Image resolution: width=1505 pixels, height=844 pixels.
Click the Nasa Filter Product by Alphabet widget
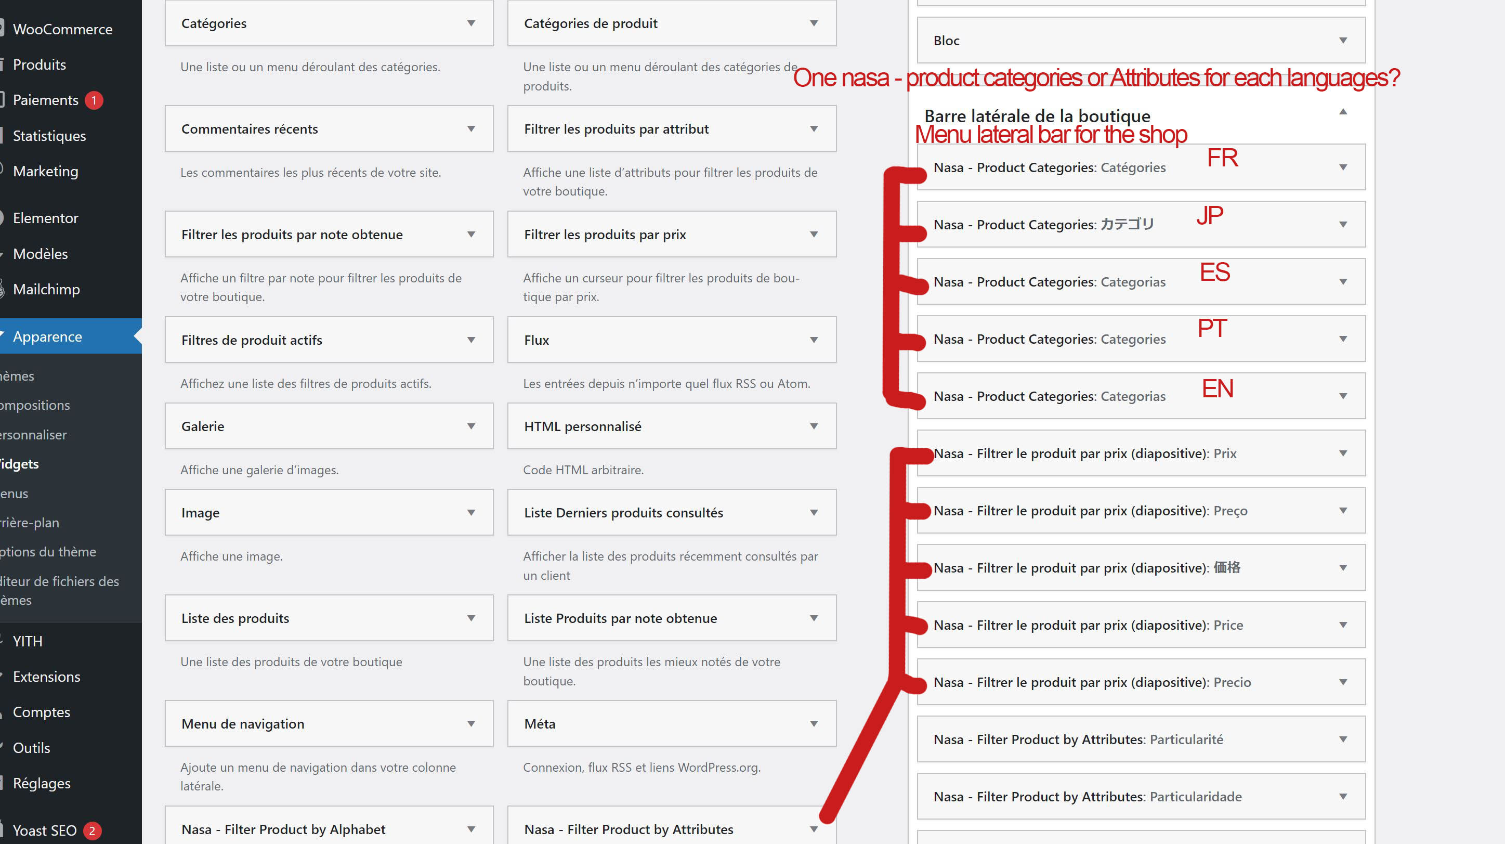pos(283,829)
